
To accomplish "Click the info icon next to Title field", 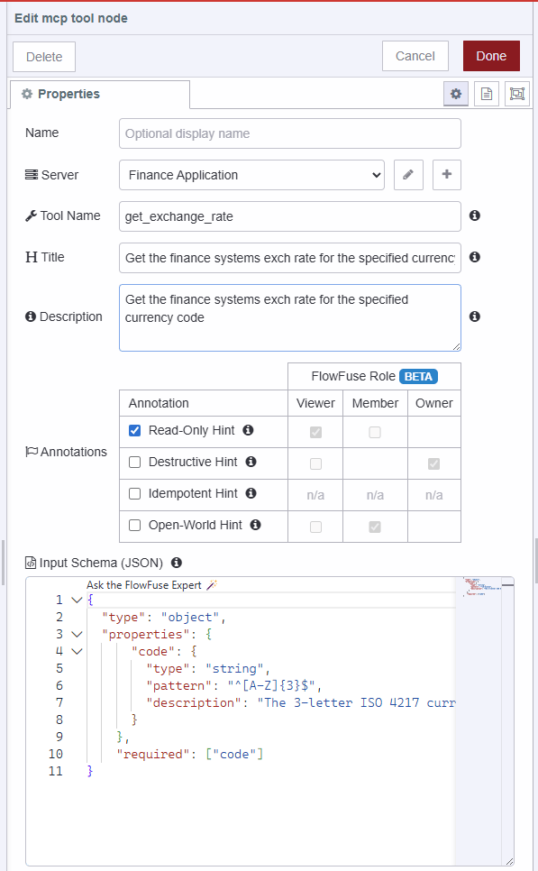I will pos(475,257).
